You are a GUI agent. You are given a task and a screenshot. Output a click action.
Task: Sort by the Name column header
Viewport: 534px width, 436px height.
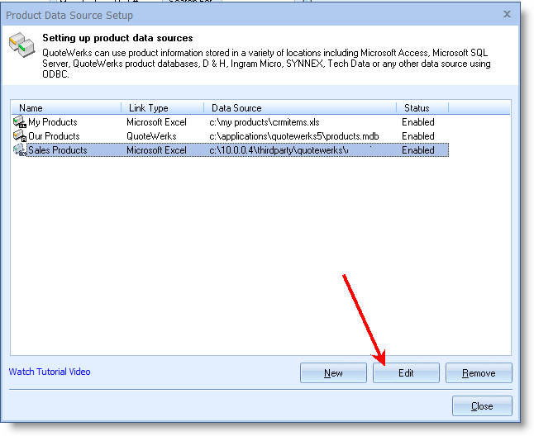(66, 108)
